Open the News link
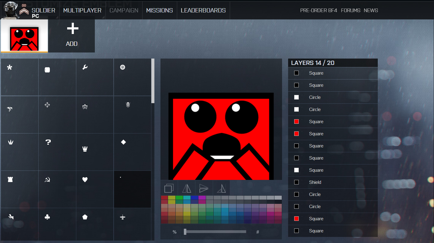This screenshot has height=243, width=434. (371, 10)
